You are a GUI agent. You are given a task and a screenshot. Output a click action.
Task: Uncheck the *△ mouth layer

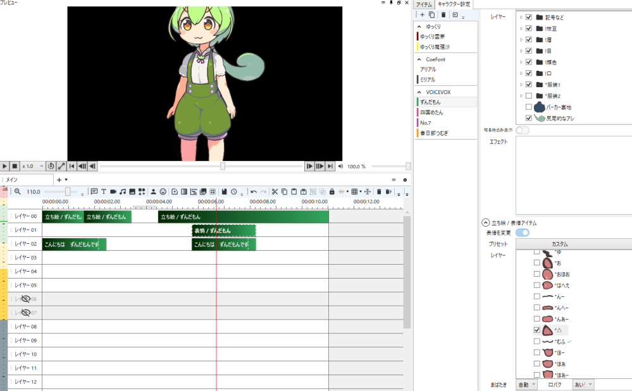(x=537, y=330)
